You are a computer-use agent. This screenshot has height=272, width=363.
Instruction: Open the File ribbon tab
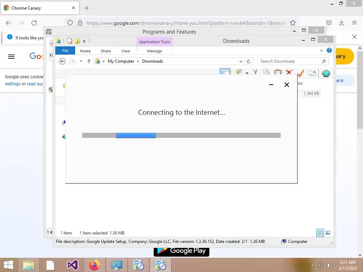[65, 51]
